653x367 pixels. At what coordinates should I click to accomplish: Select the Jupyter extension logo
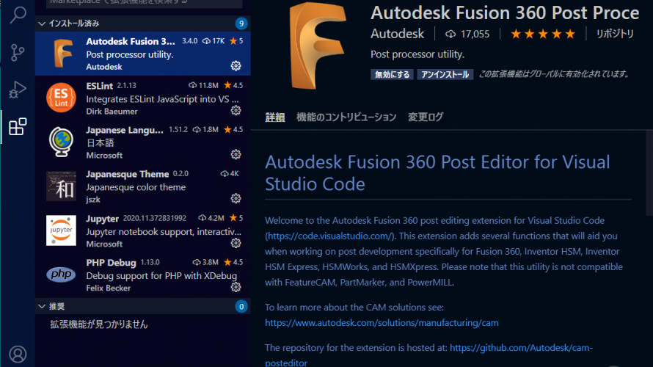(61, 230)
